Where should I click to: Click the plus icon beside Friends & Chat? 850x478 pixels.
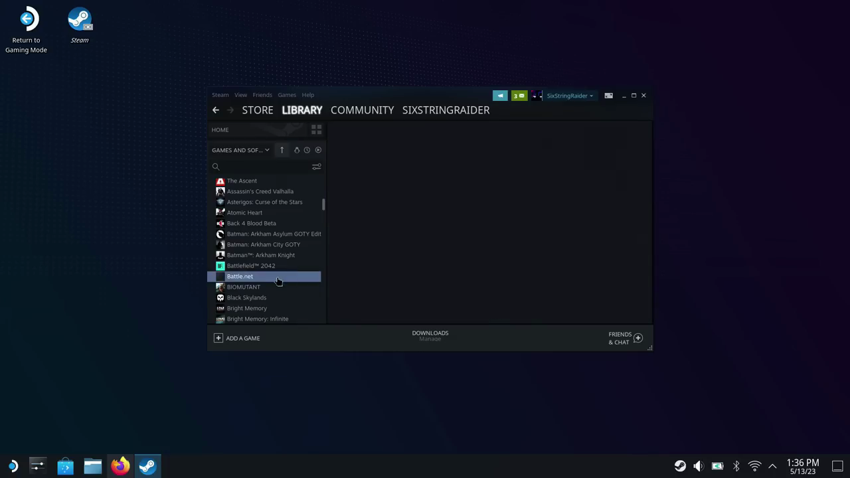tap(638, 338)
